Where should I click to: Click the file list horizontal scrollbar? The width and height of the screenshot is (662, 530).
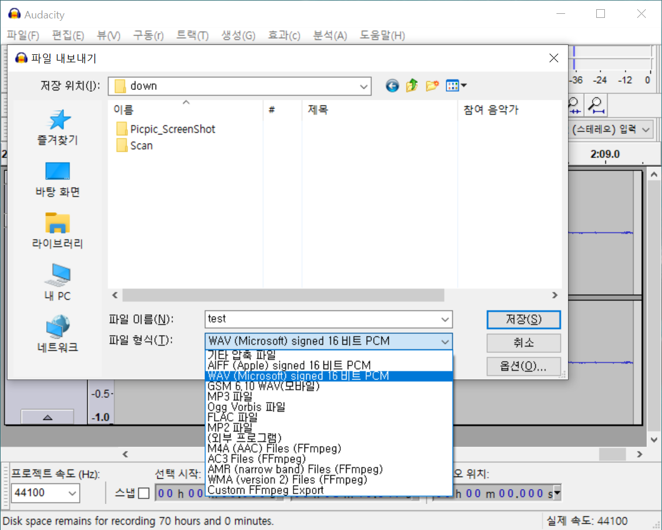283,295
